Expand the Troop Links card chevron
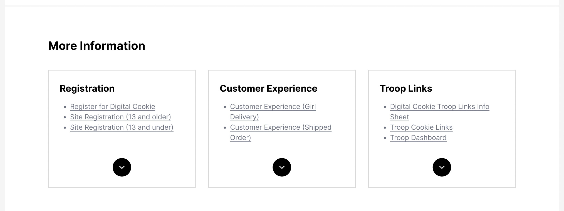 pyautogui.click(x=442, y=167)
